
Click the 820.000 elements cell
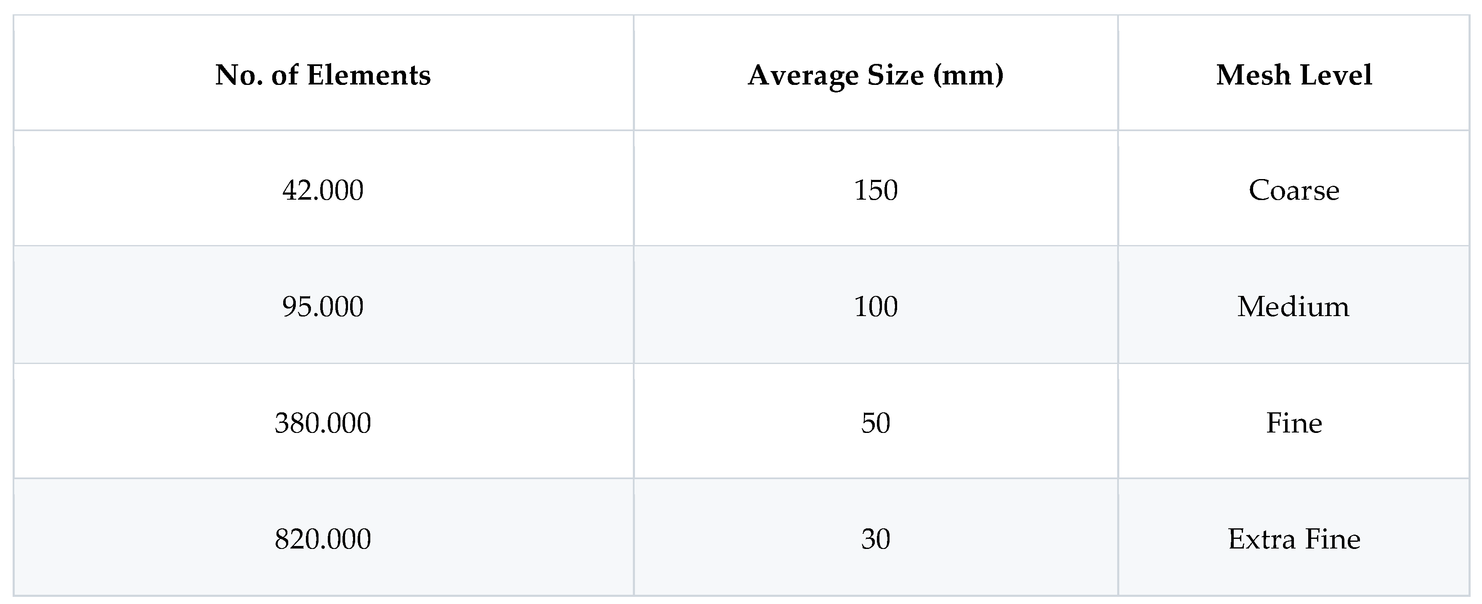point(323,538)
